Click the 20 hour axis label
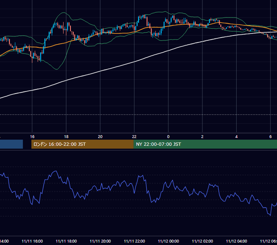The height and width of the screenshot is (245, 277). pyautogui.click(x=100, y=137)
